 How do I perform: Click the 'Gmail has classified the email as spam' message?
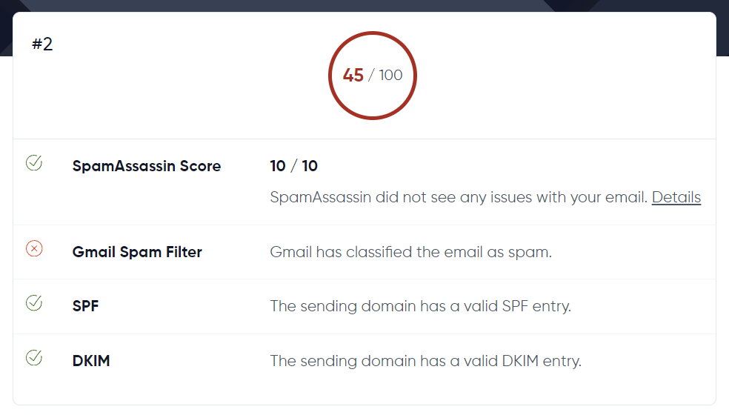tap(411, 252)
